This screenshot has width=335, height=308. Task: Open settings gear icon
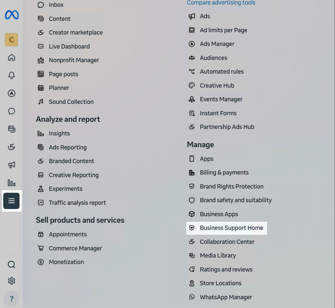(x=11, y=281)
